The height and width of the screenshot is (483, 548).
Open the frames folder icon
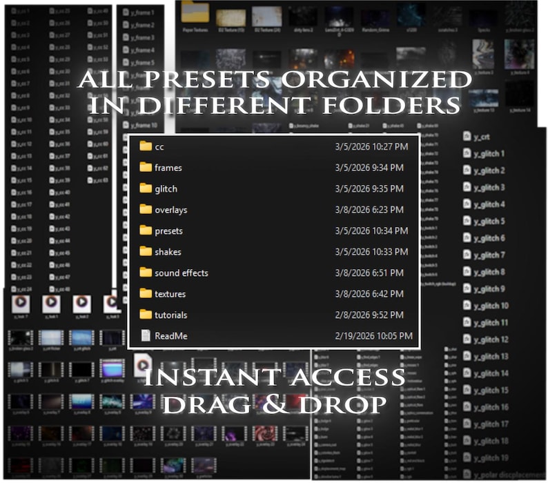[x=146, y=167]
